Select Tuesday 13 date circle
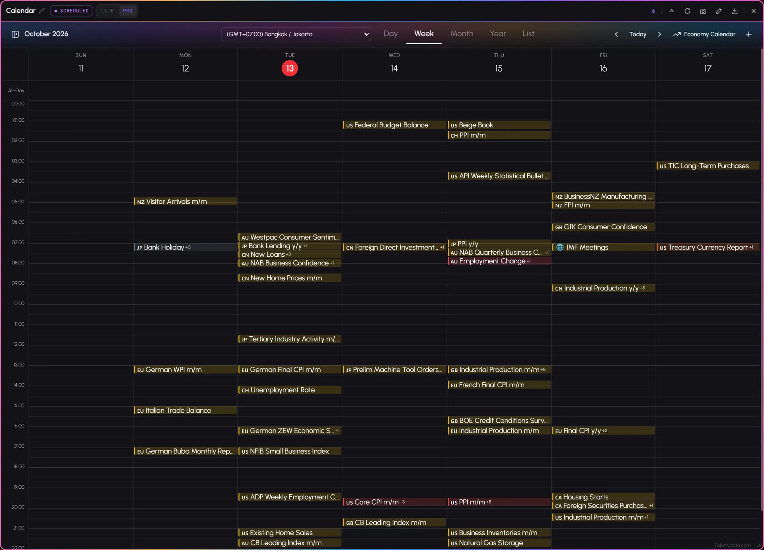 tap(290, 68)
